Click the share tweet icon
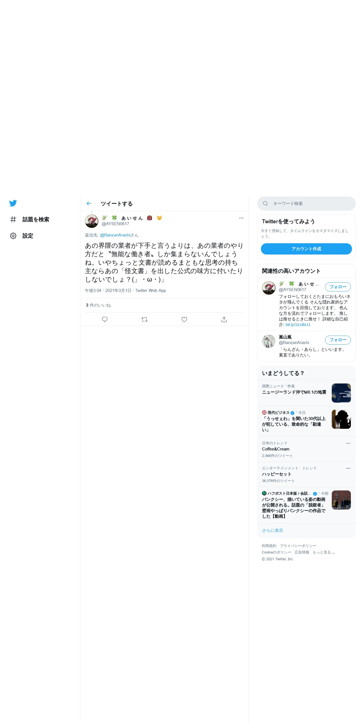The image size is (361, 723). (x=224, y=319)
